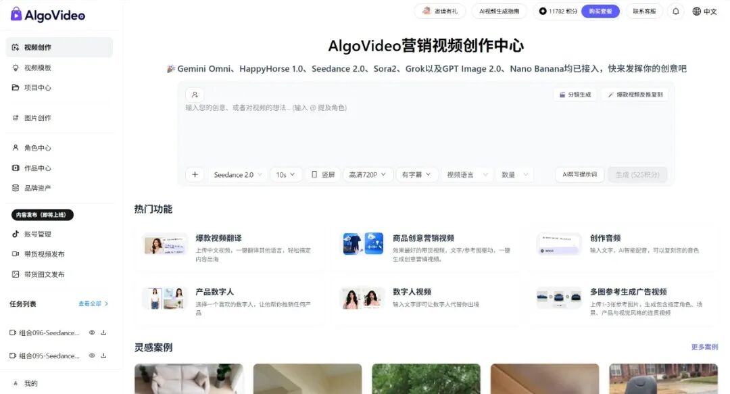Click 爆款视频反推复刻 button
The image size is (730, 394).
(x=635, y=95)
